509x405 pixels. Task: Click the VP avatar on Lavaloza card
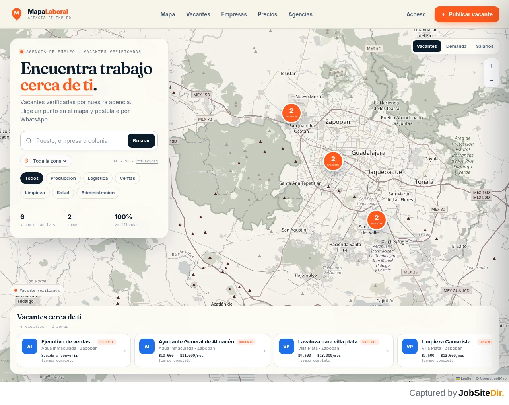(286, 347)
